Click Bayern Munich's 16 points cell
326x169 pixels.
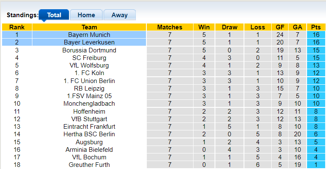coord(316,35)
